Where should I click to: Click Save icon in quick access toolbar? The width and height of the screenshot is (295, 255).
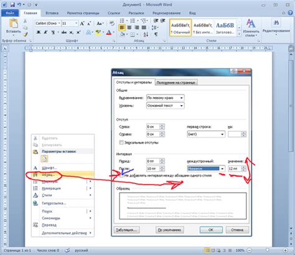[x=12, y=4]
